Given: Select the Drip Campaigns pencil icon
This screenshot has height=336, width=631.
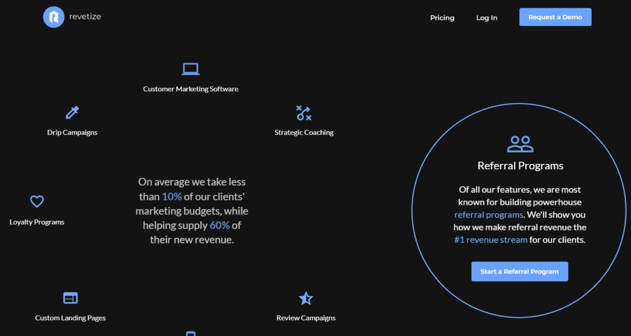Looking at the screenshot, I should point(72,112).
